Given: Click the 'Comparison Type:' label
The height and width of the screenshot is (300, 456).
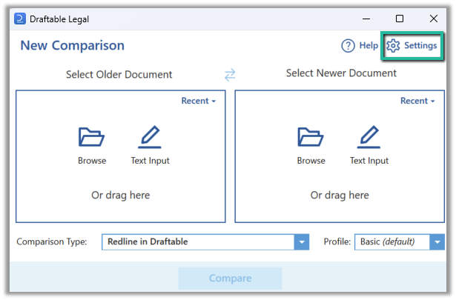Looking at the screenshot, I should tap(52, 242).
